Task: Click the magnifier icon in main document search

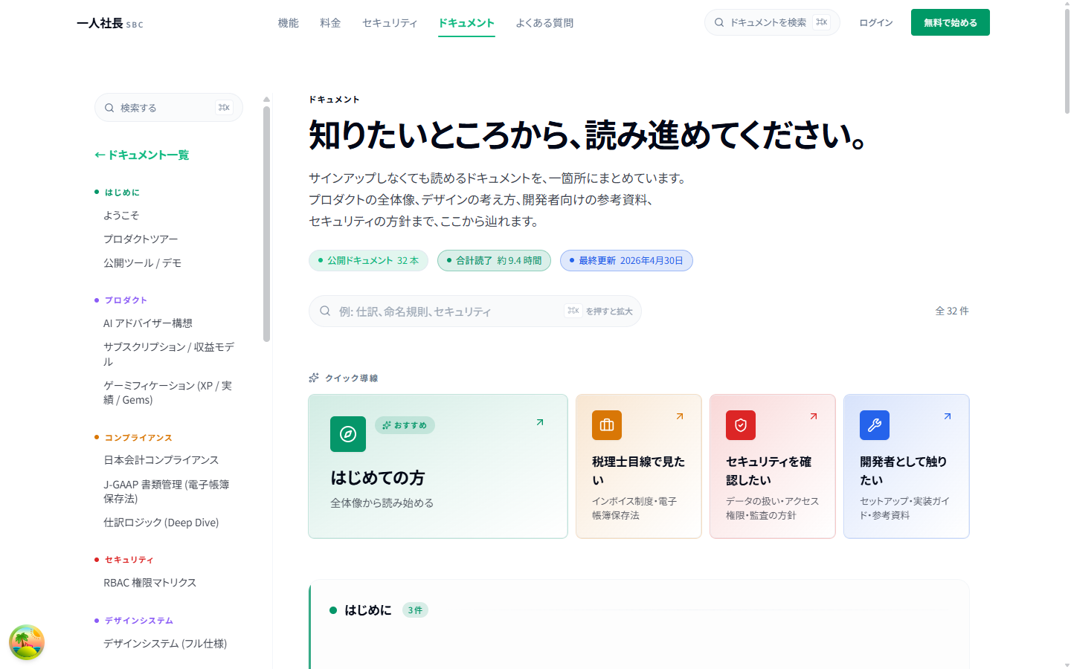Action: (325, 311)
